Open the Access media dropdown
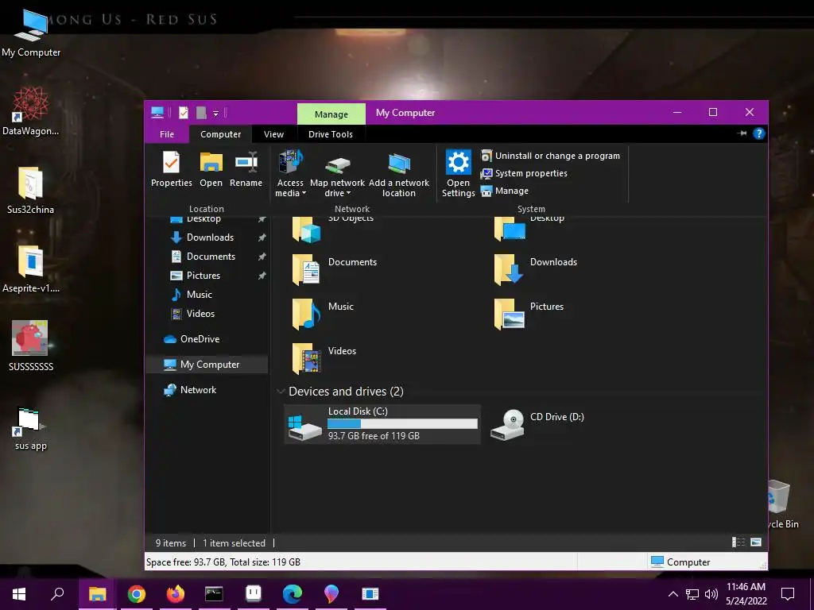Screen dimensions: 814x610 (290, 174)
